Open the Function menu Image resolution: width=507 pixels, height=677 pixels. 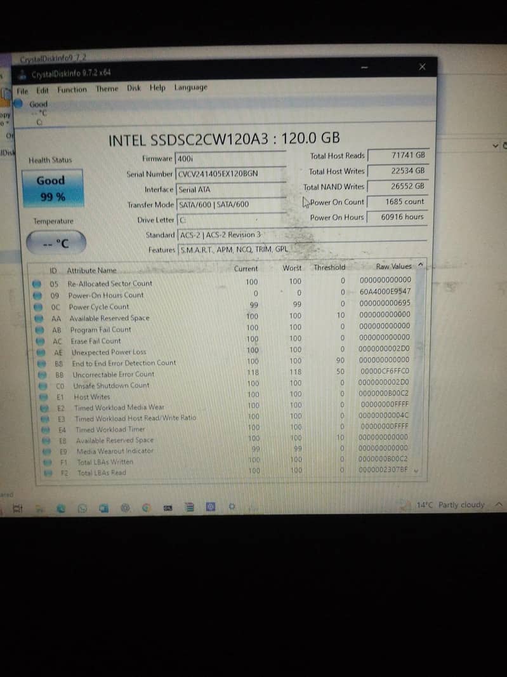pyautogui.click(x=72, y=90)
